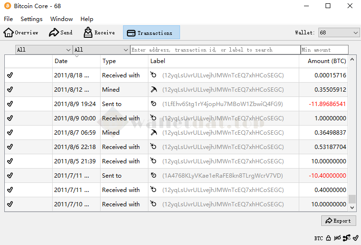Open the transaction type filter dropdown
The image size is (361, 245).
click(x=101, y=50)
